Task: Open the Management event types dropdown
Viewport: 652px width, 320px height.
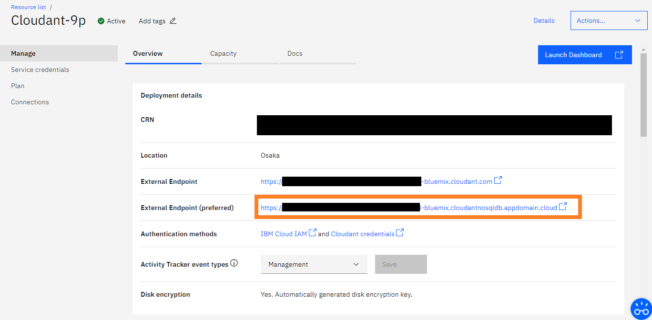Action: point(314,264)
